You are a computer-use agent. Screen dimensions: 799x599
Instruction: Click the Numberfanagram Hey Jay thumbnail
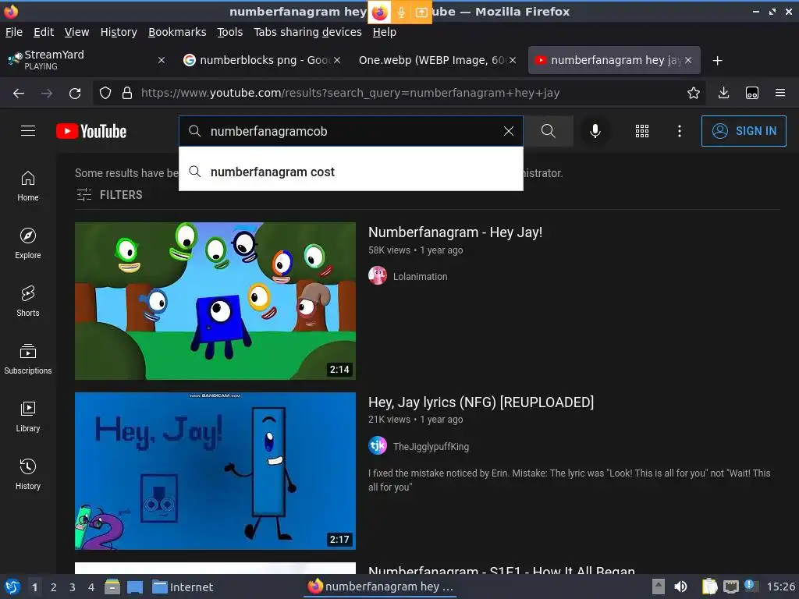[x=215, y=300]
